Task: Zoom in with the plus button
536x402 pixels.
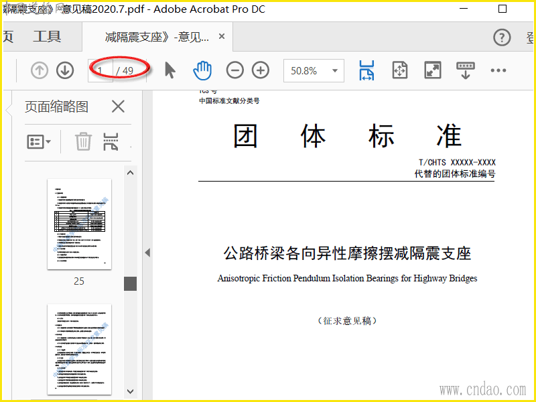Action: (x=261, y=70)
